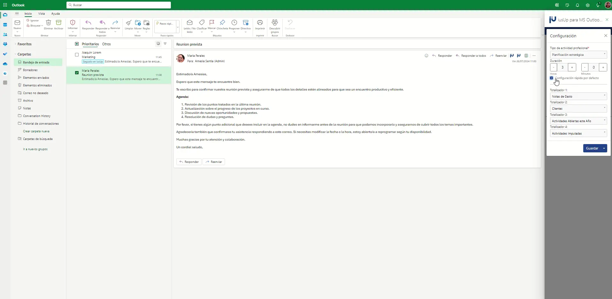The height and width of the screenshot is (299, 612).
Task: Switch to the Vista ribbon tab
Action: point(42,14)
